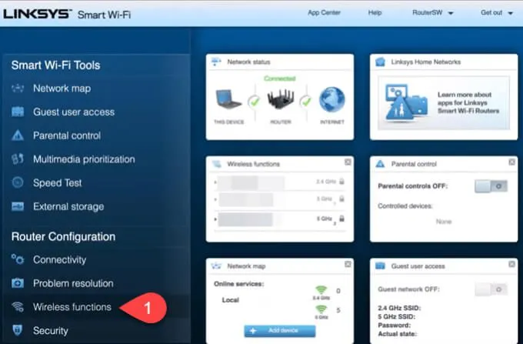
Task: Click the Speed Test gauge icon
Action: [x=18, y=182]
